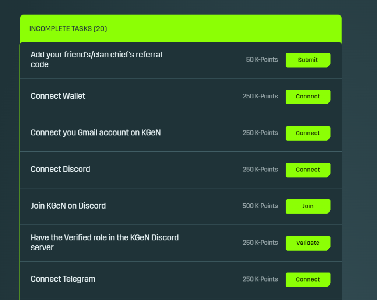
Task: Click 250 K-Points label beside Connect Telegram
Action: point(260,279)
